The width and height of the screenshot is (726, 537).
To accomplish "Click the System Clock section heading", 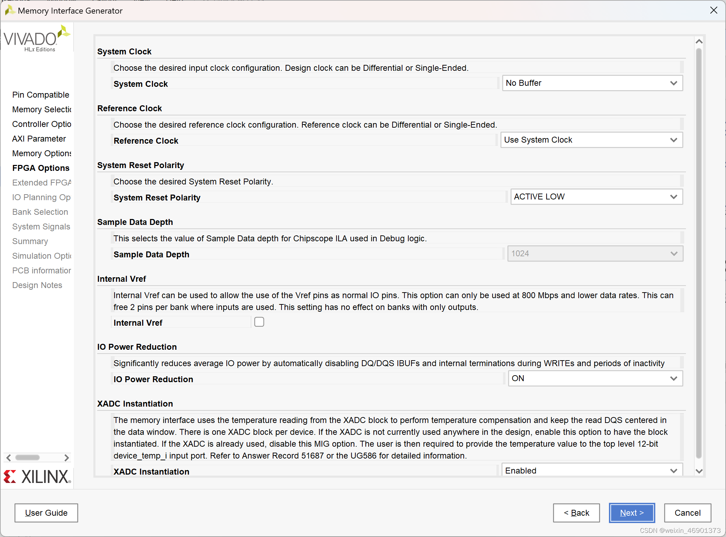I will (124, 52).
